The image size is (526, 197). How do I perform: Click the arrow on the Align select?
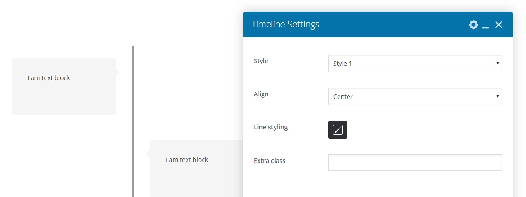(497, 97)
